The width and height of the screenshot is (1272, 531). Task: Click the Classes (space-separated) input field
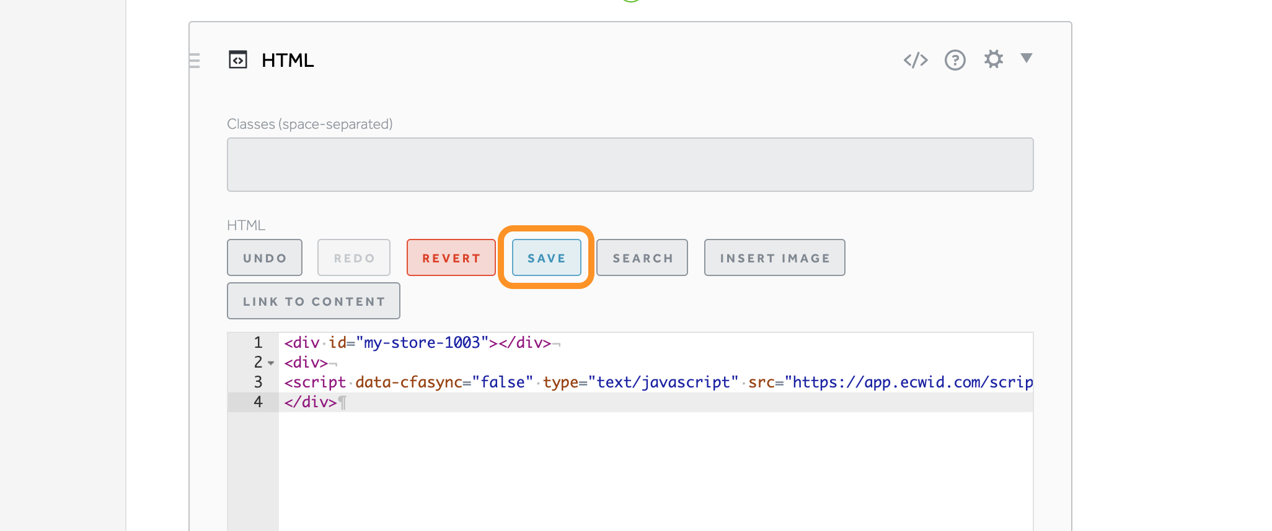click(x=630, y=165)
